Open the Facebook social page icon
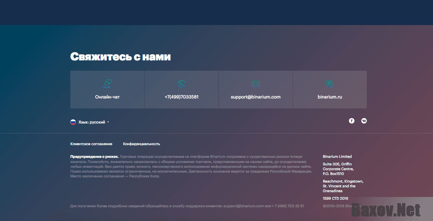The width and height of the screenshot is (433, 221). click(352, 121)
